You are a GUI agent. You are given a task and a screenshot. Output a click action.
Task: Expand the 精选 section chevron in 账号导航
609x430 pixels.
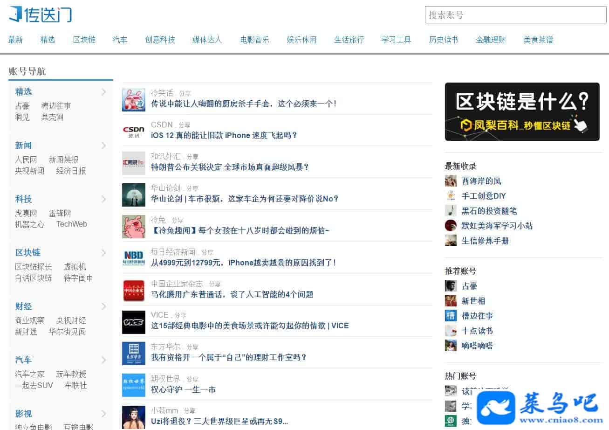pyautogui.click(x=104, y=92)
